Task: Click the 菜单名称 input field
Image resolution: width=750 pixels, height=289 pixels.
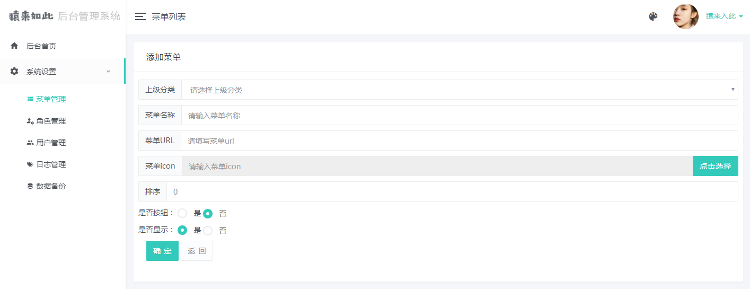Action: 459,115
